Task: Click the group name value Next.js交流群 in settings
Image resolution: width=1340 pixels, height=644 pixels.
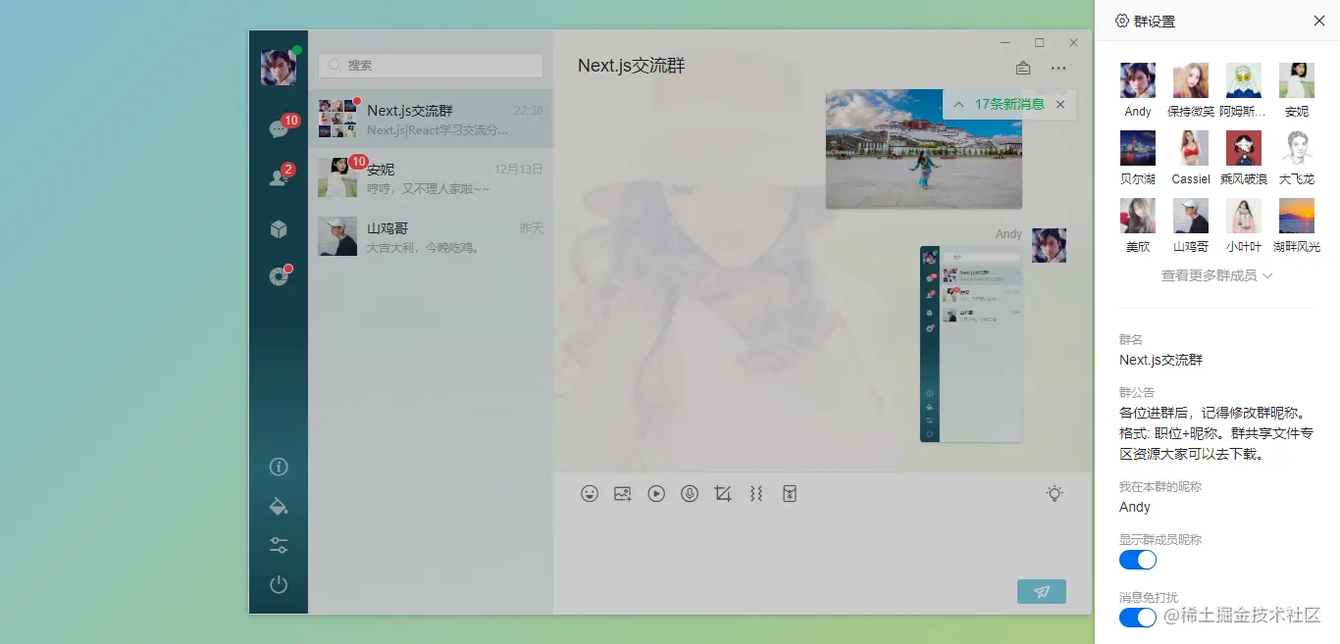Action: [1160, 360]
